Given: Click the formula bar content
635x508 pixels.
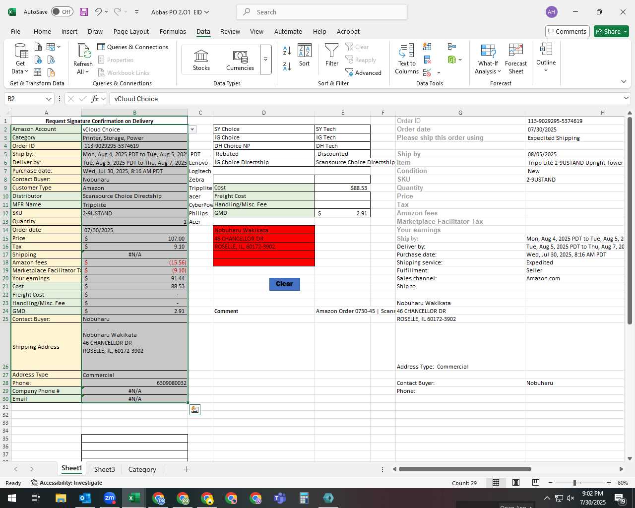Looking at the screenshot, I should point(367,99).
